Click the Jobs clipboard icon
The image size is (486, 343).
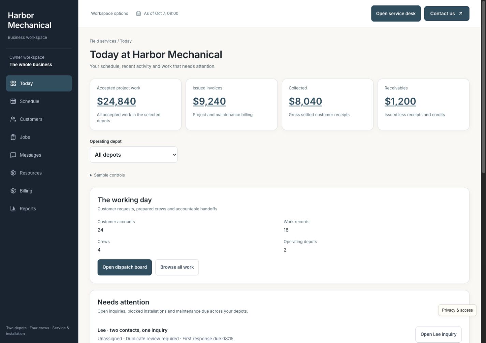coord(13,137)
